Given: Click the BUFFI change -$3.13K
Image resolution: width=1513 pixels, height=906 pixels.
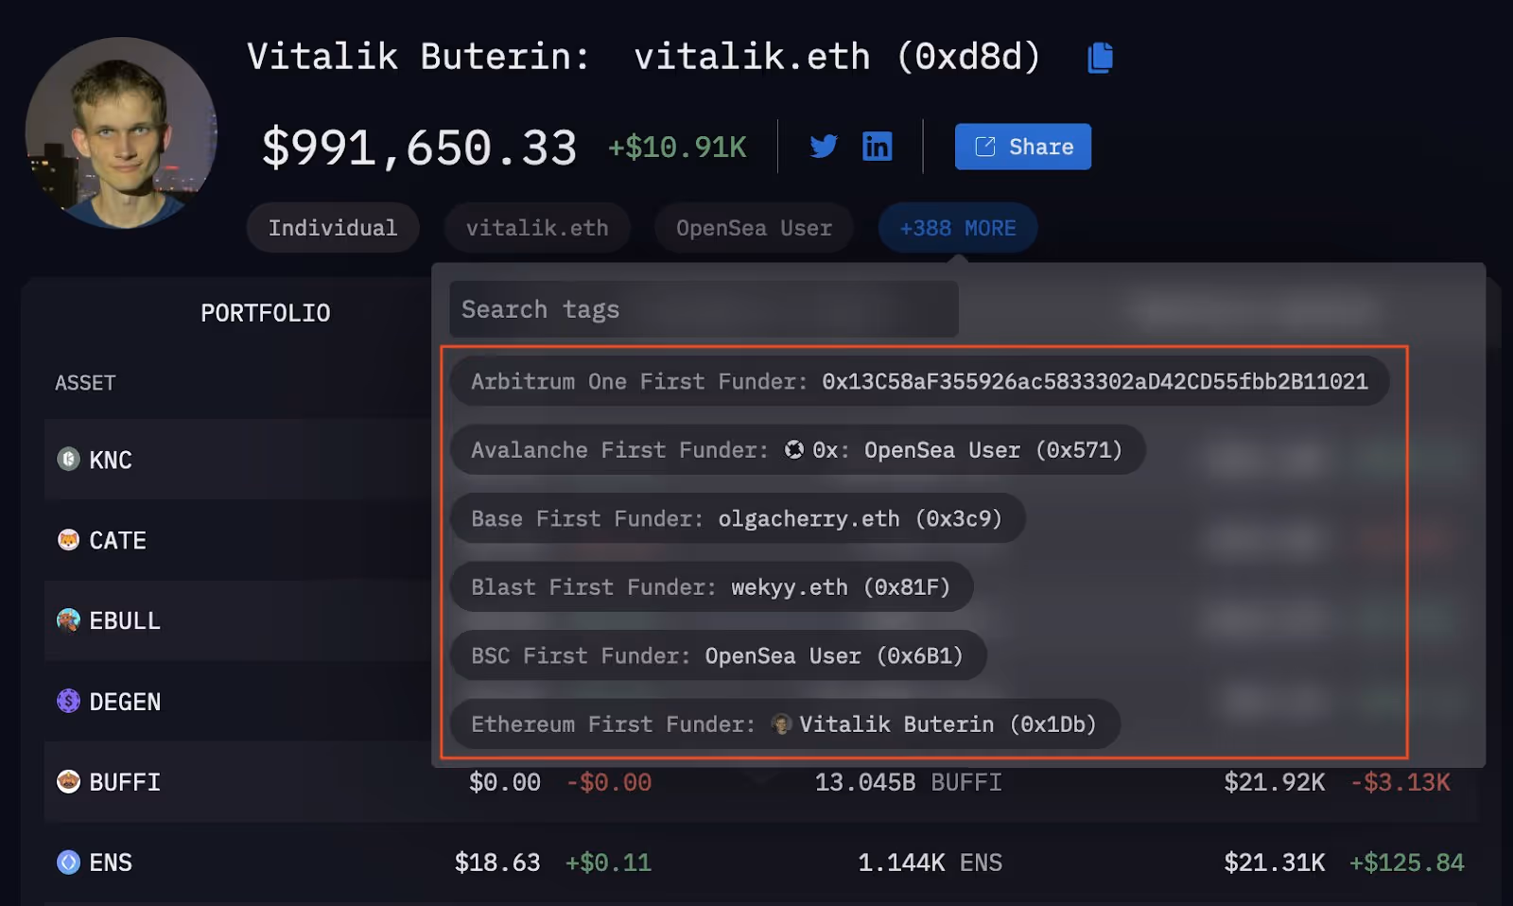Looking at the screenshot, I should click(1400, 783).
